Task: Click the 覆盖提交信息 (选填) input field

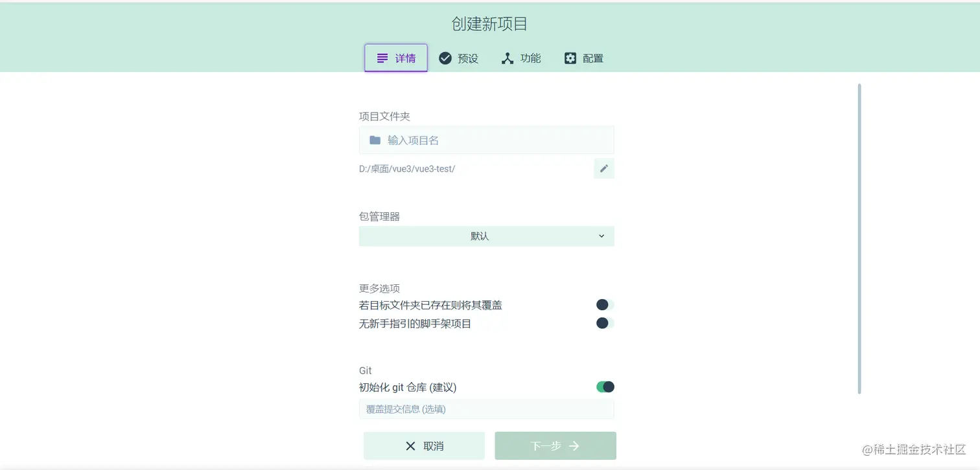Action: tap(487, 409)
